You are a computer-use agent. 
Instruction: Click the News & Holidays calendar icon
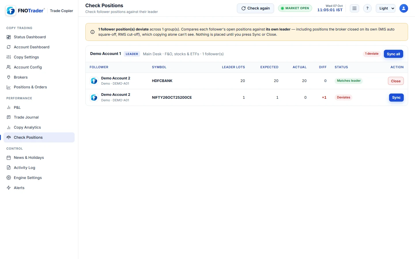click(9, 158)
